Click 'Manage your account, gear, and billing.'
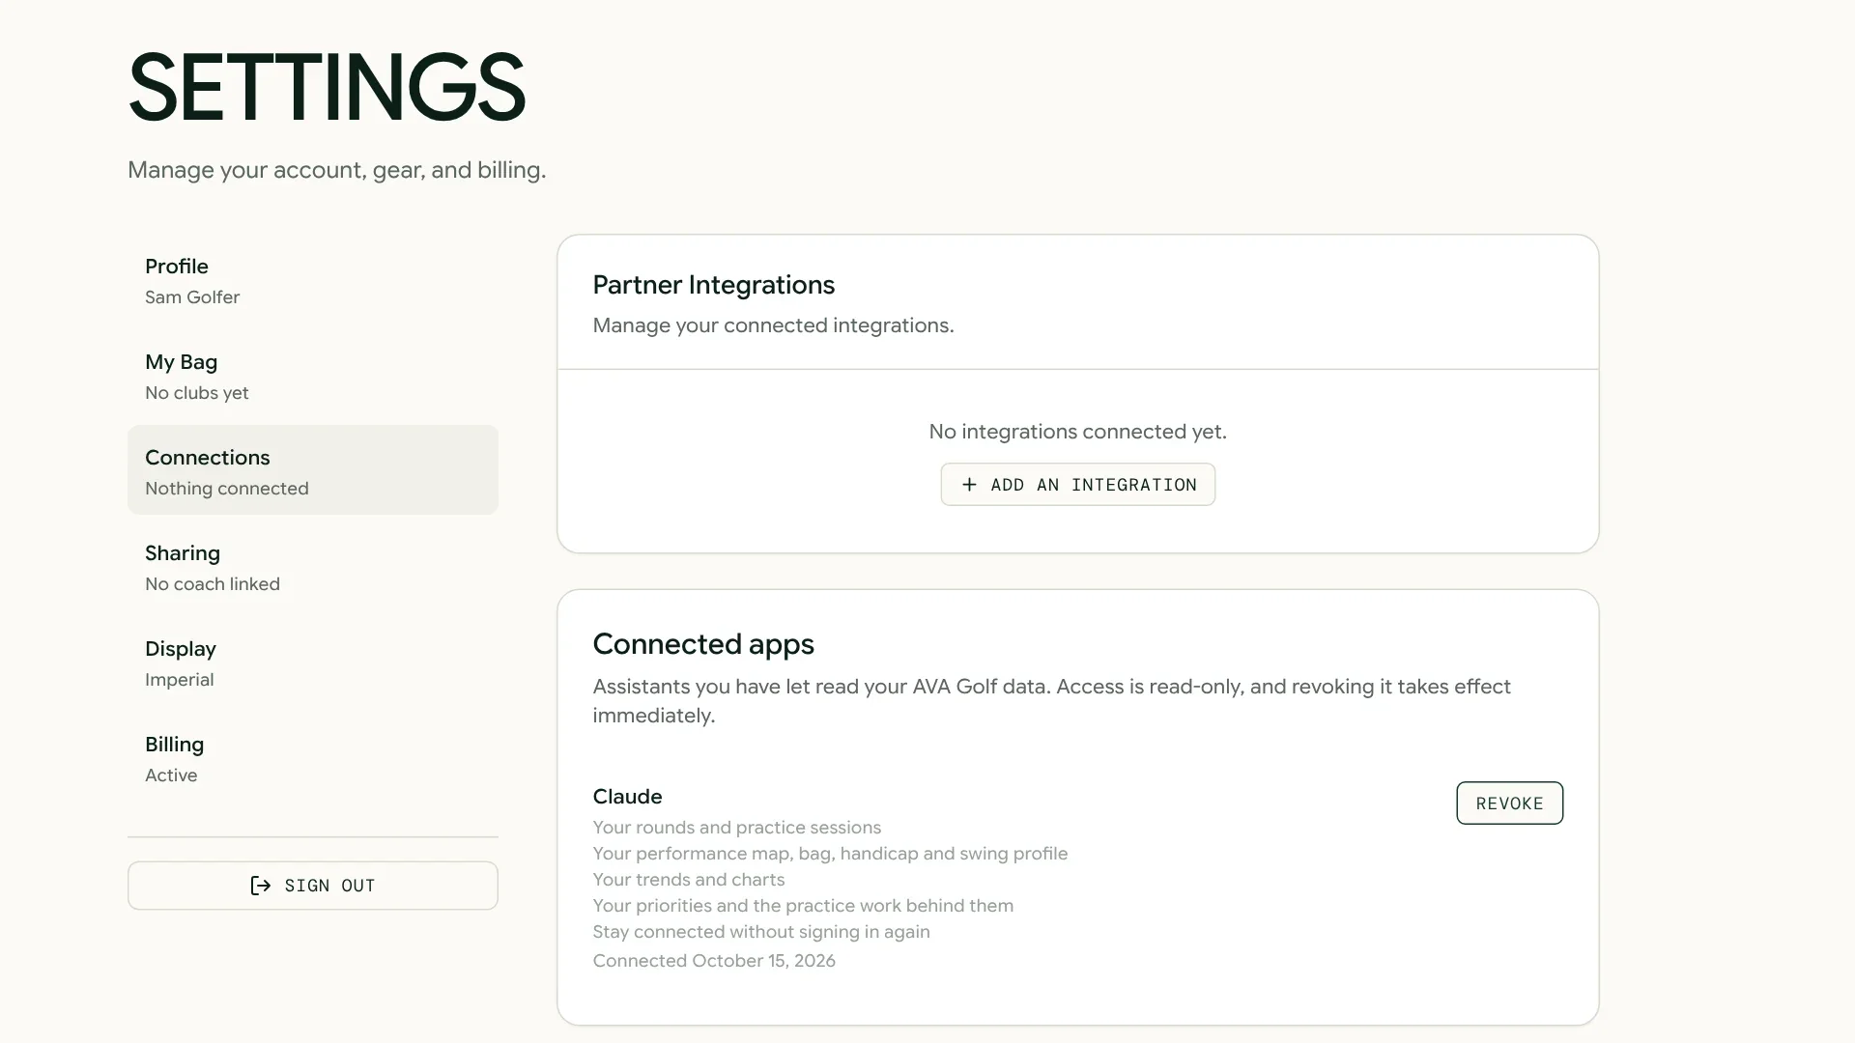 pyautogui.click(x=336, y=170)
